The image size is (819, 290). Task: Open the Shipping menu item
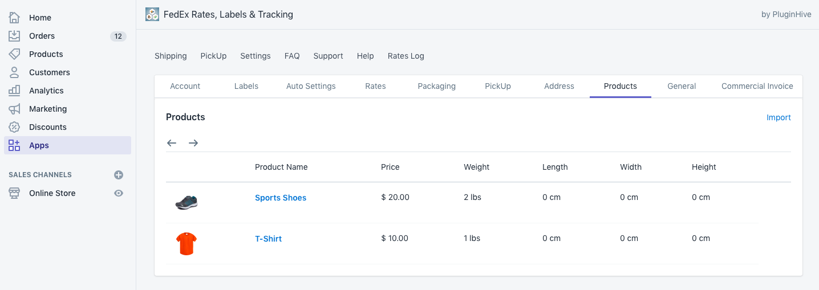[171, 56]
